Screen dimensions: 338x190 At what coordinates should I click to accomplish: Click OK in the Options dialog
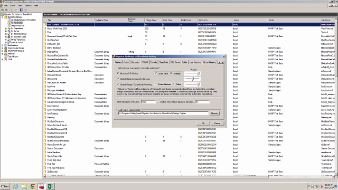point(203,123)
